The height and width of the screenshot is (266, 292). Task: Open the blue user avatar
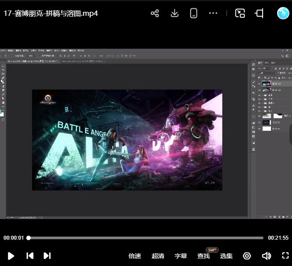tap(283, 13)
